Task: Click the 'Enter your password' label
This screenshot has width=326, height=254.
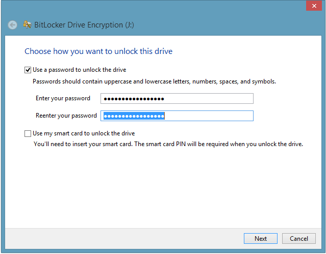Action: (x=63, y=98)
